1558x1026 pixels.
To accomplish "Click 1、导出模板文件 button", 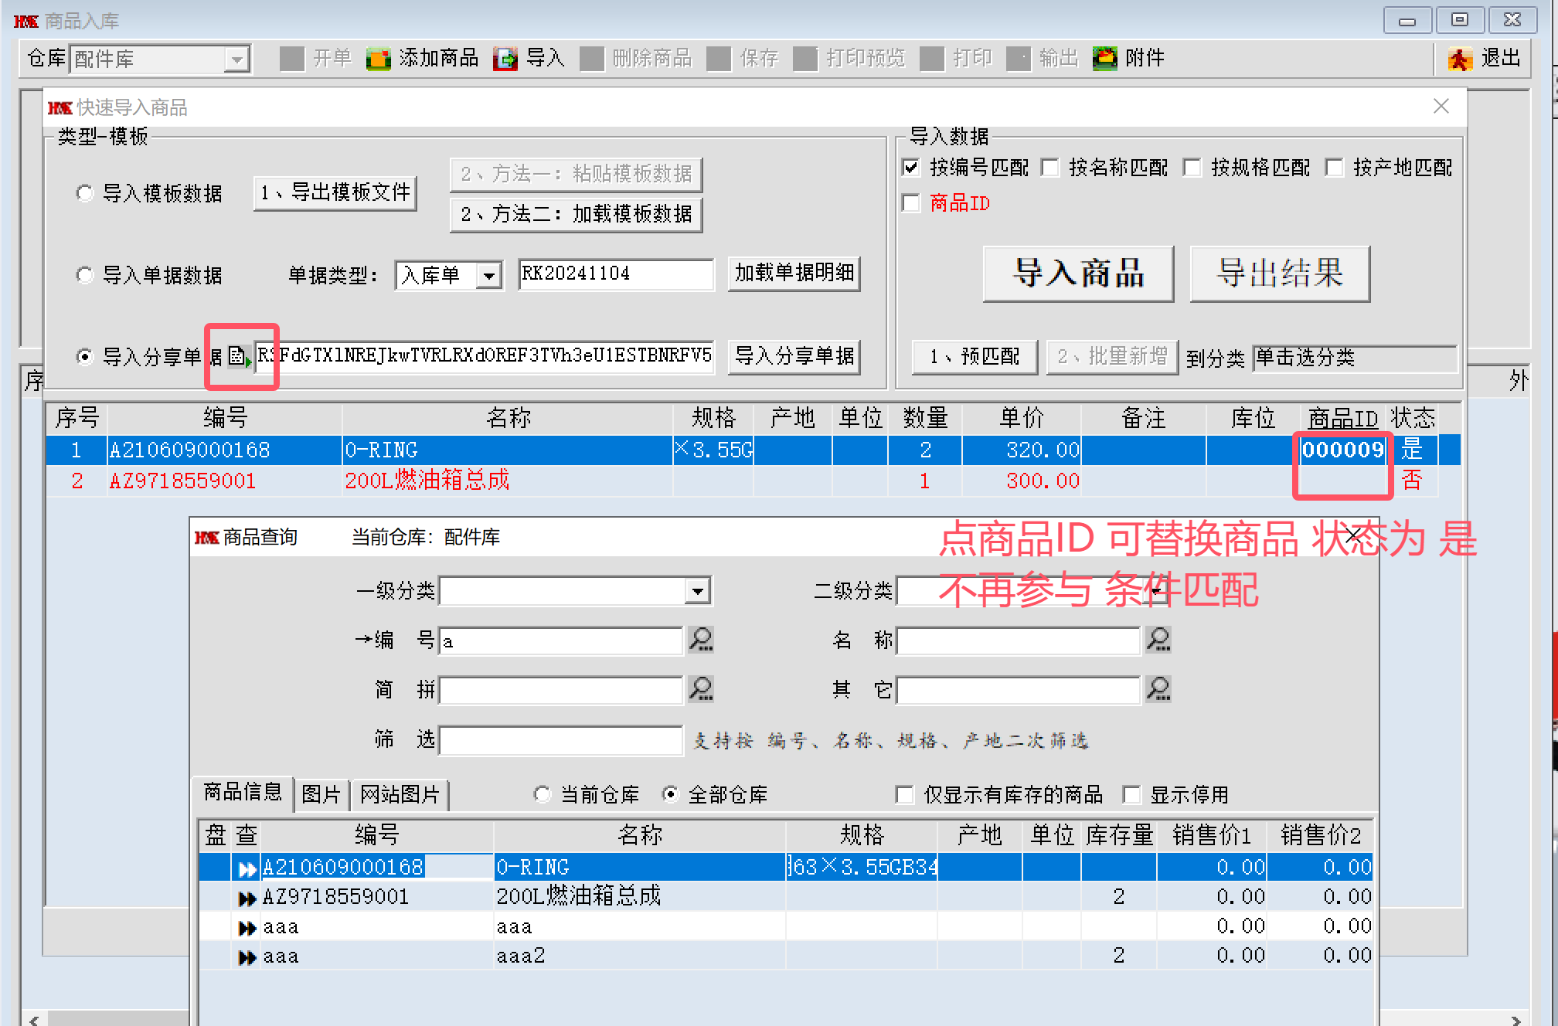I will pos(335,193).
